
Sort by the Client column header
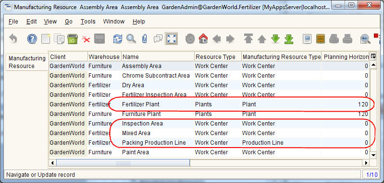tap(68, 57)
